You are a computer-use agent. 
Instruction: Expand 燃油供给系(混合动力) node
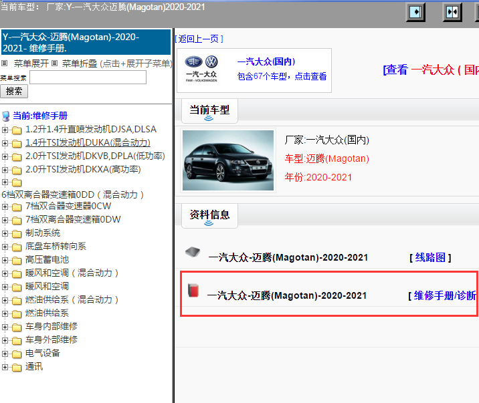[x=5, y=300]
